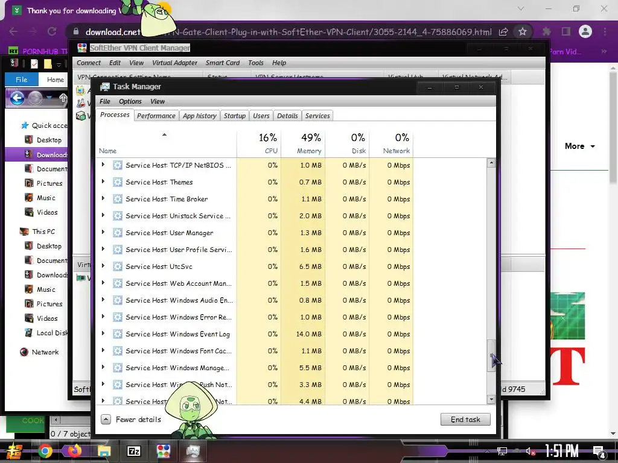This screenshot has width=618, height=463.
Task: Open 7-Zip from taskbar
Action: [x=133, y=451]
